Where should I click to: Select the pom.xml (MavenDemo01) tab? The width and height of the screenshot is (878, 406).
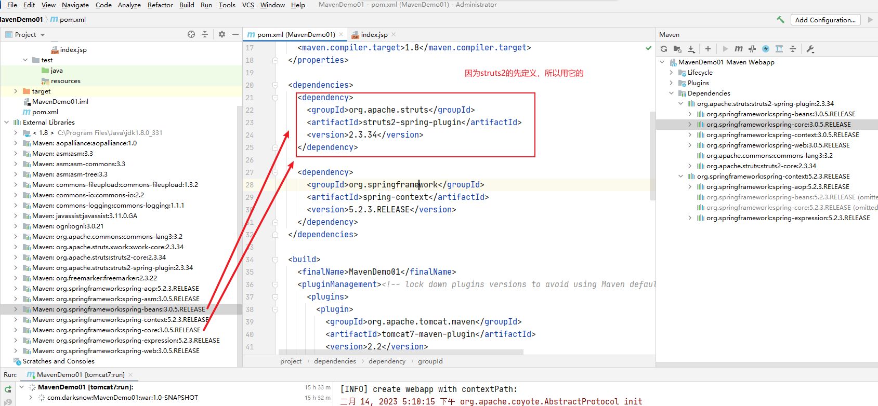click(295, 34)
